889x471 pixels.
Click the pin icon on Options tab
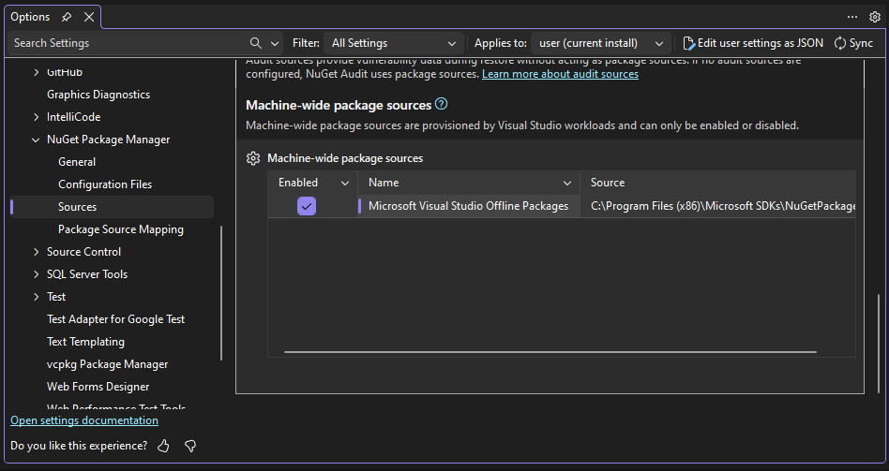(67, 17)
